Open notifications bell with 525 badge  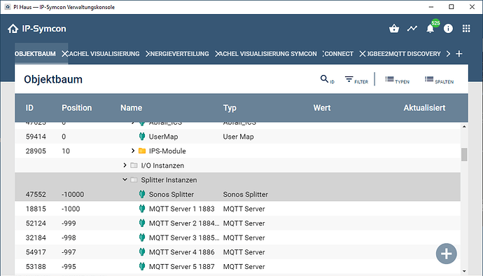430,29
